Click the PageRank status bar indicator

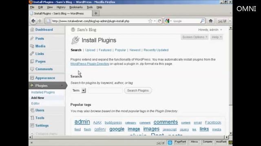pyautogui.click(x=181, y=142)
